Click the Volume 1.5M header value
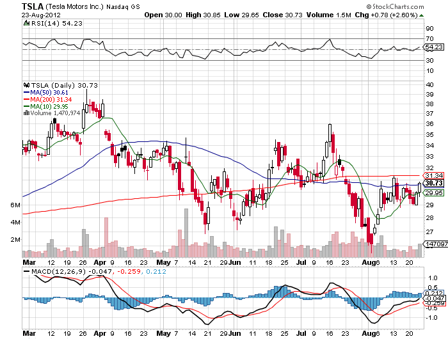Viewport: 448px width, 339px height. pyautogui.click(x=328, y=15)
